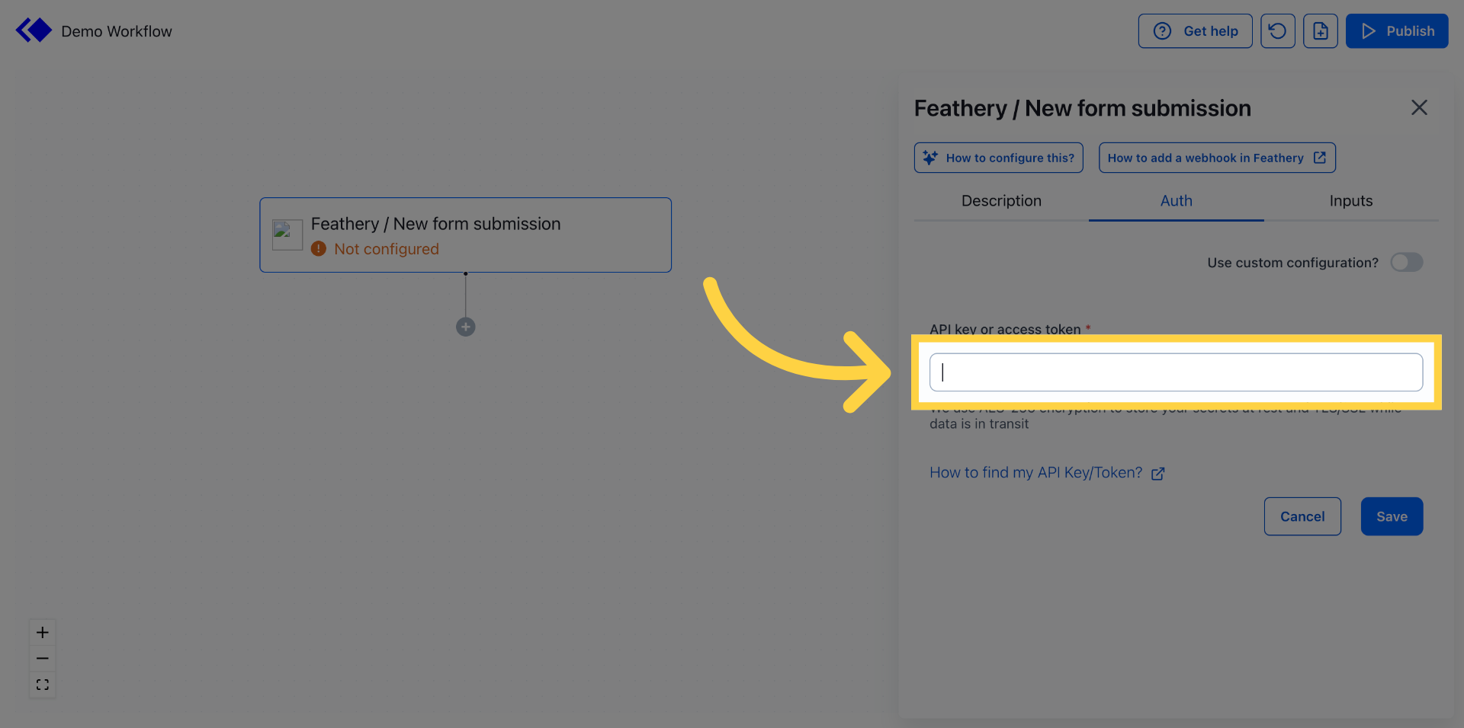The height and width of the screenshot is (728, 1464).
Task: Click the zoom in icon on the canvas
Action: [x=42, y=632]
